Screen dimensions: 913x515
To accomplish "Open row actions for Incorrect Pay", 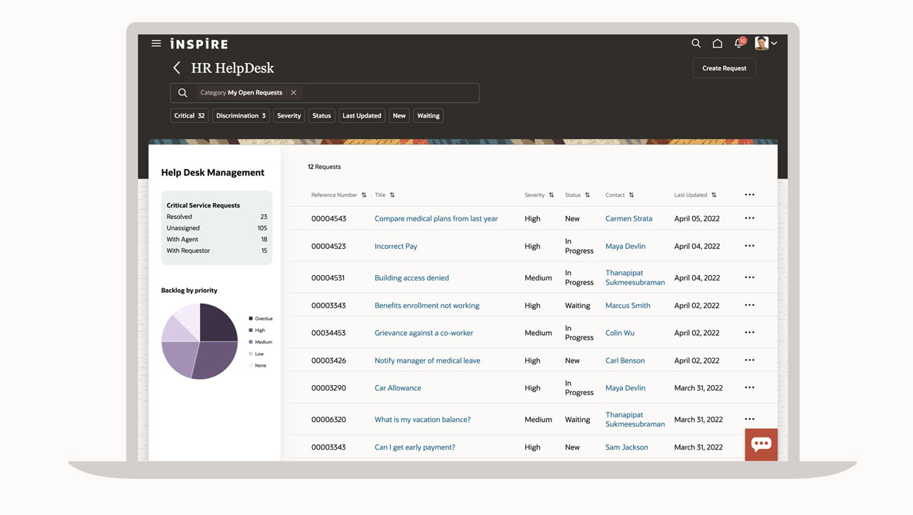I will tap(749, 246).
